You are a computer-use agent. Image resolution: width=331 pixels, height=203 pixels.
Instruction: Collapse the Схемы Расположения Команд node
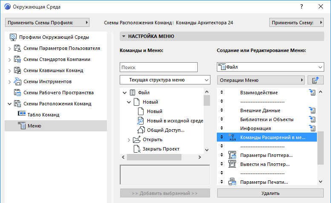tap(9, 104)
